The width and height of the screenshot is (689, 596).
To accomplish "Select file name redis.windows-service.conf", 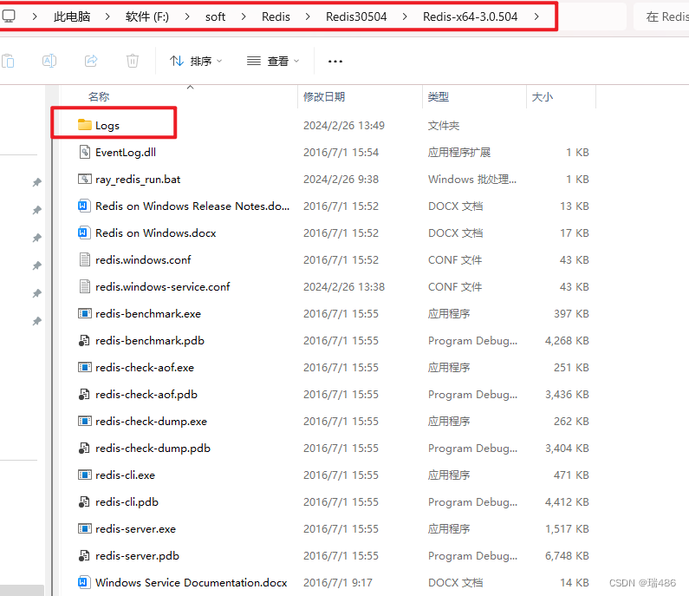I will [x=163, y=287].
